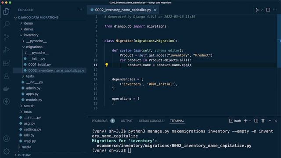Expand the demo folder
Viewport: 281px width, 158px height.
tap(28, 23)
